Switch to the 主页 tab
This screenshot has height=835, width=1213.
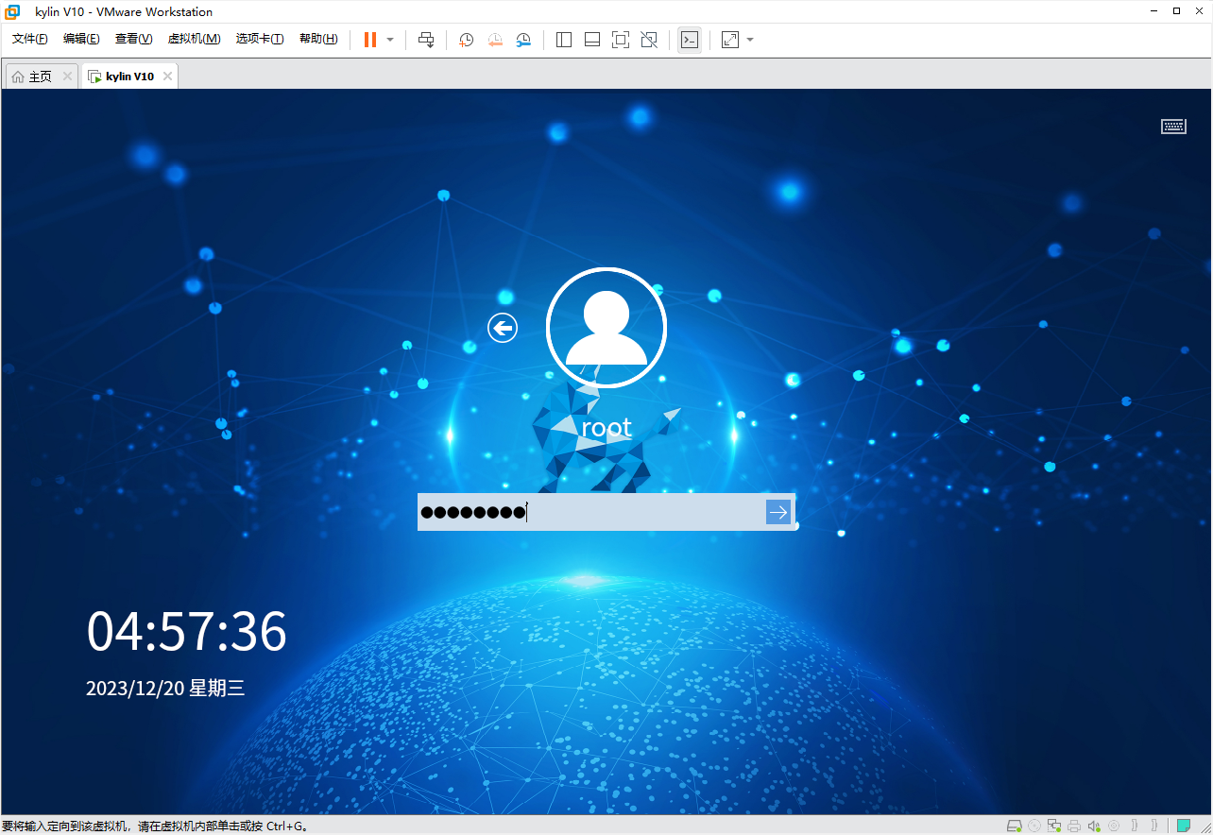(40, 77)
